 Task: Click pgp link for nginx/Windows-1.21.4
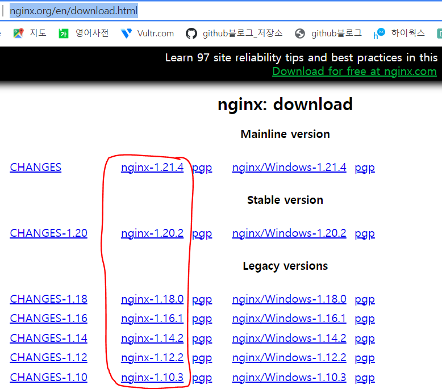(x=365, y=168)
